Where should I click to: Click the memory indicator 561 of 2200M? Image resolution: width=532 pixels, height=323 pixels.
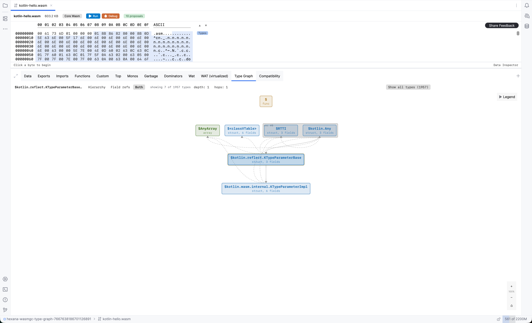(516, 319)
